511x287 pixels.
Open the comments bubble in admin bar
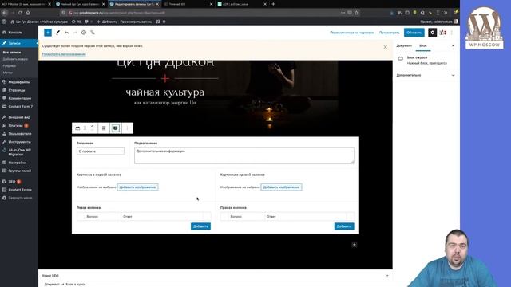pos(87,22)
